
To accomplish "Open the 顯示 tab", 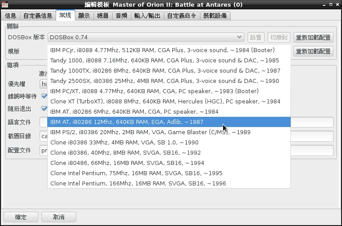I will [84, 16].
